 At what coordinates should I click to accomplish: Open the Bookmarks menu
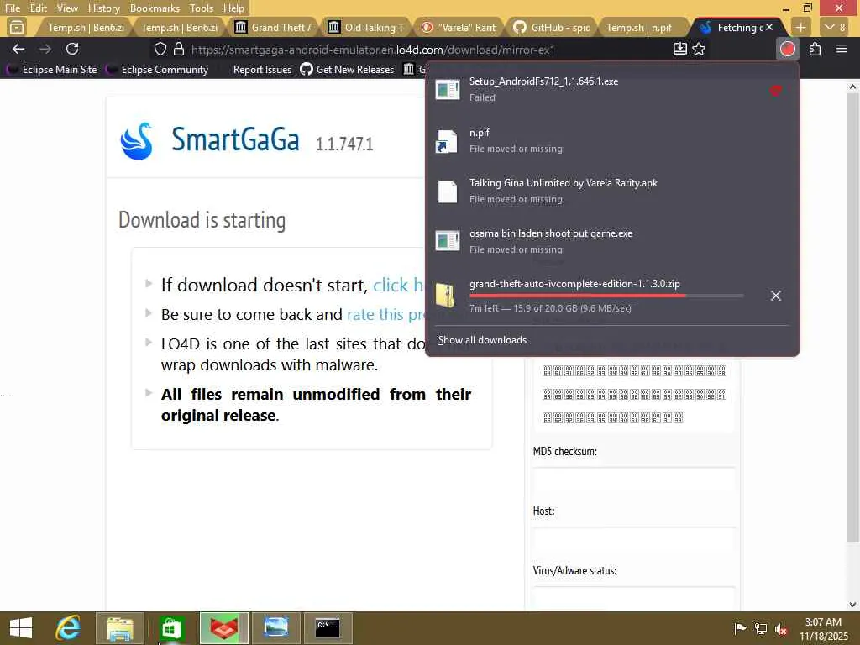(155, 8)
